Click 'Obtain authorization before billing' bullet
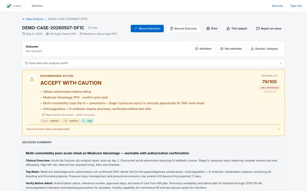307x191 pixels. [x=67, y=92]
